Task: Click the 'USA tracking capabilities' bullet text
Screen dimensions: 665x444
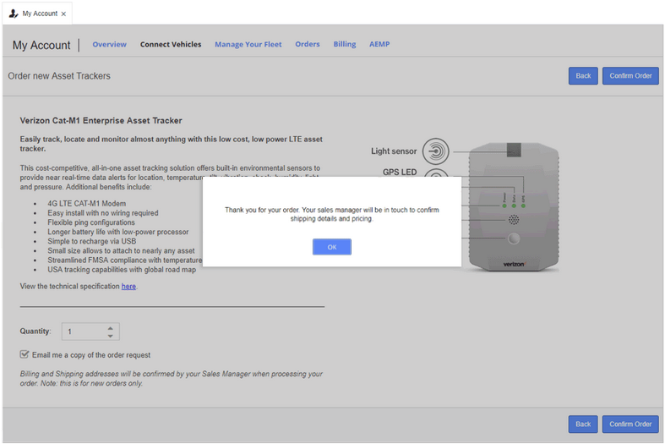Action: click(x=122, y=270)
